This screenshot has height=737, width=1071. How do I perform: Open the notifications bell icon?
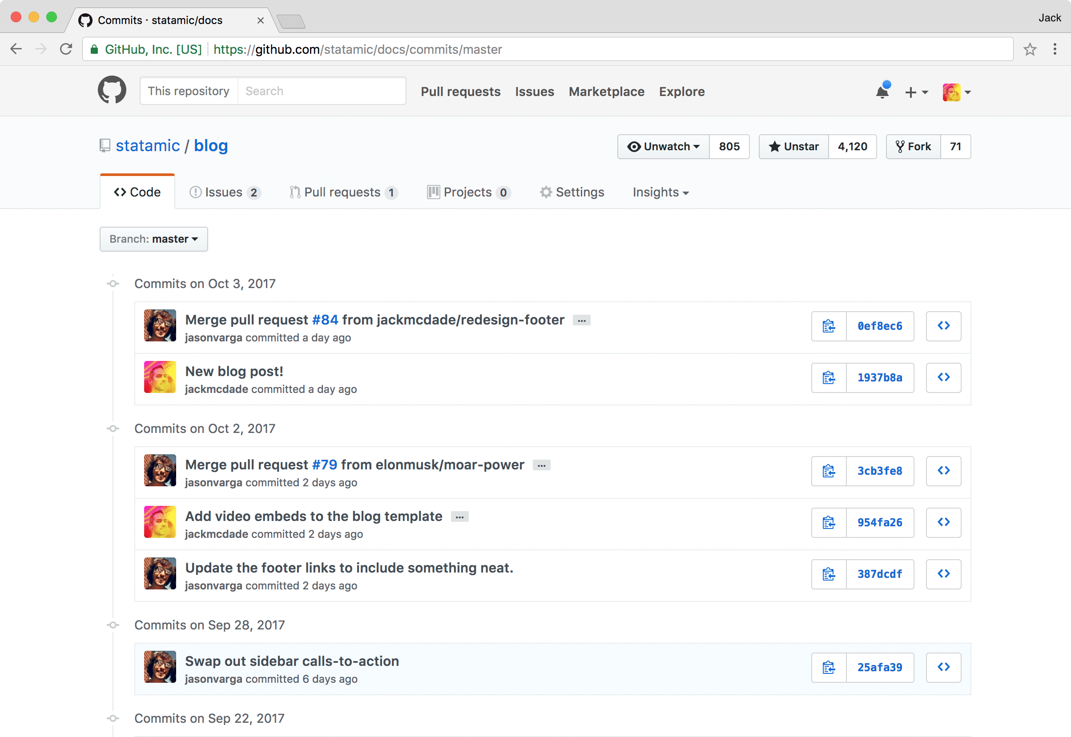point(882,91)
